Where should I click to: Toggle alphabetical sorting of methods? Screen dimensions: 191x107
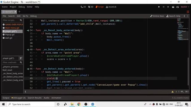pyautogui.click(x=21, y=58)
